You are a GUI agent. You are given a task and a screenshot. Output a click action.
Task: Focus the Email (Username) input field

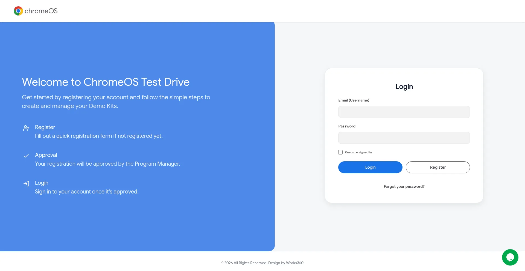404,112
